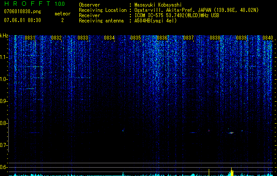277x176 pixels.
Task: Select the filename 0706010830.png
Action: tap(22, 11)
